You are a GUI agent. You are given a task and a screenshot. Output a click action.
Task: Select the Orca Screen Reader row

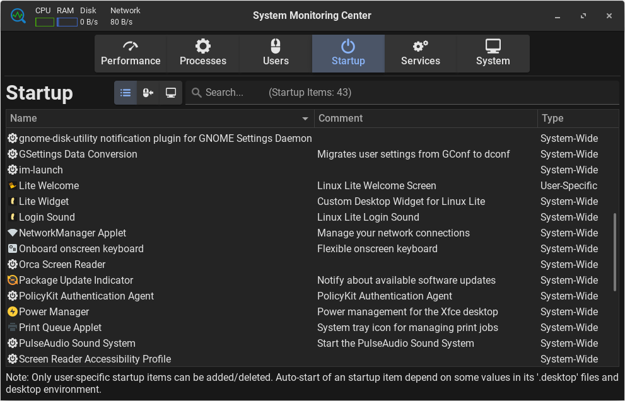click(x=62, y=265)
